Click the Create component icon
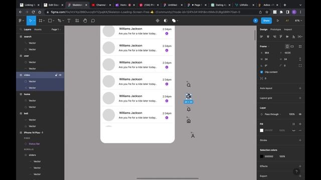The width and height of the screenshot is (321, 180). coord(157,20)
